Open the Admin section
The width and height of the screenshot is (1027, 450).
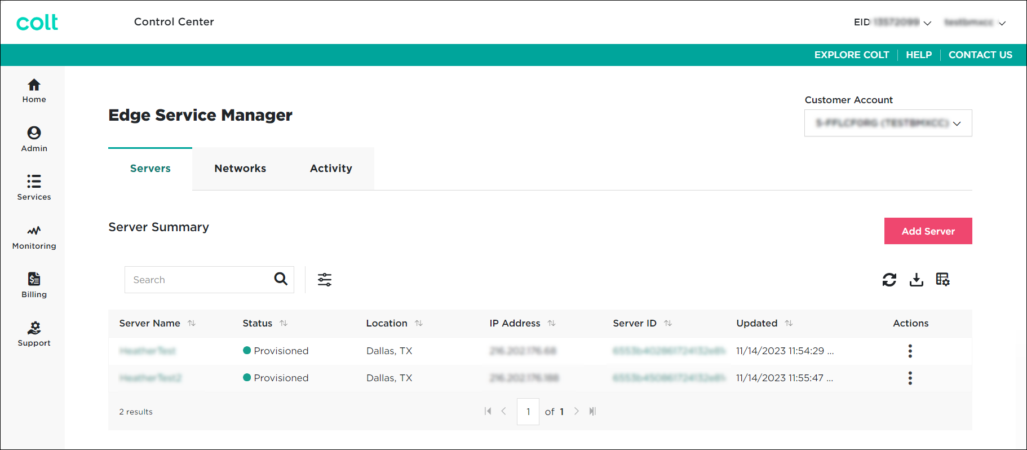34,139
